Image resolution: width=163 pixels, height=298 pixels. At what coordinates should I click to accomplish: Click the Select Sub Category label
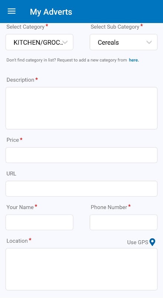[x=115, y=27]
